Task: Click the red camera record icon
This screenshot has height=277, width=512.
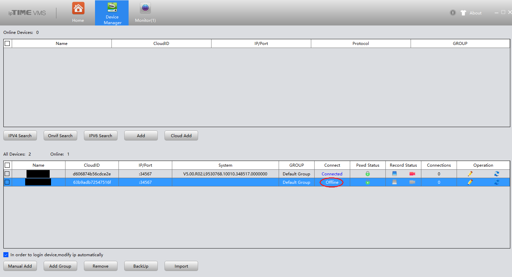Action: click(412, 174)
